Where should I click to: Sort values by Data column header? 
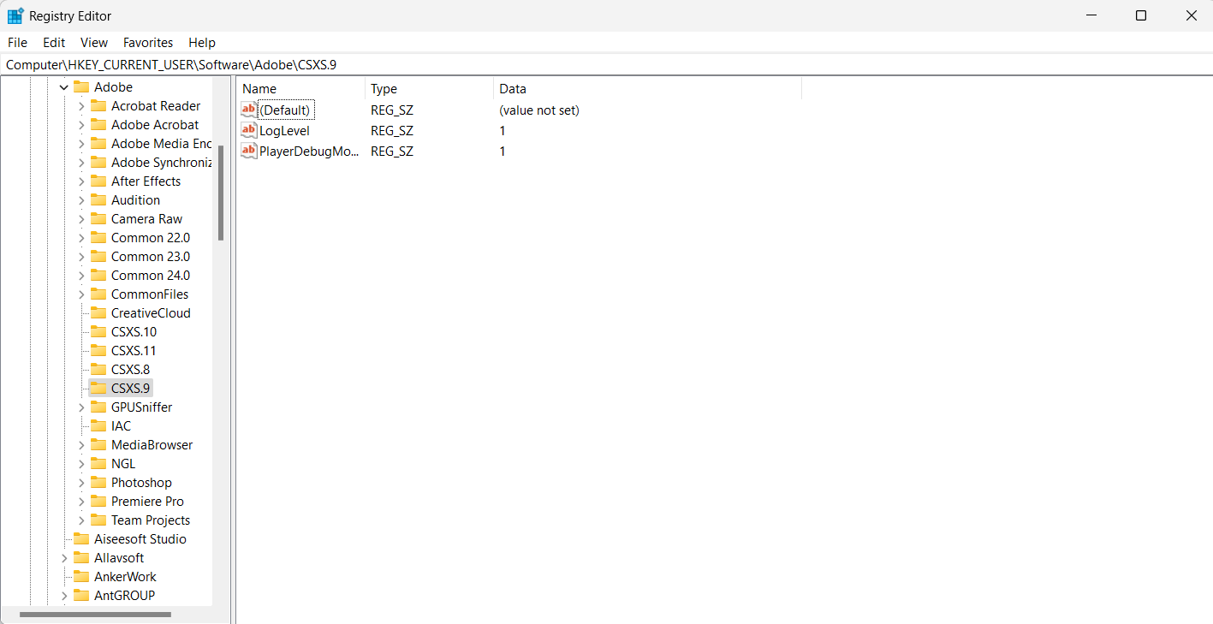[648, 89]
